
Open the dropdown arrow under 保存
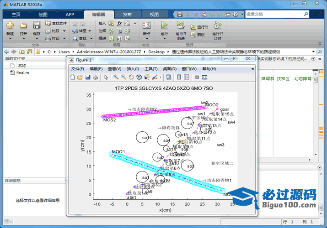37,38
